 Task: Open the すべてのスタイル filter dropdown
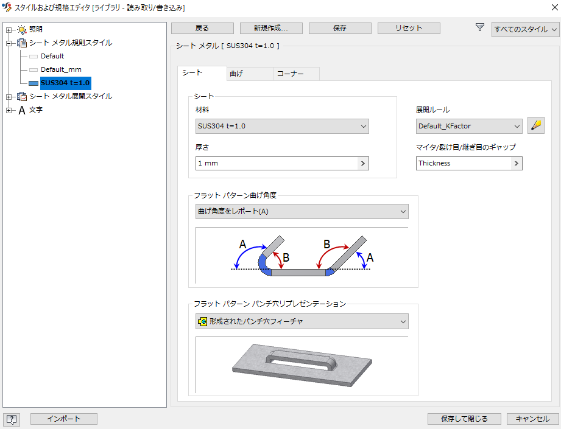point(525,30)
